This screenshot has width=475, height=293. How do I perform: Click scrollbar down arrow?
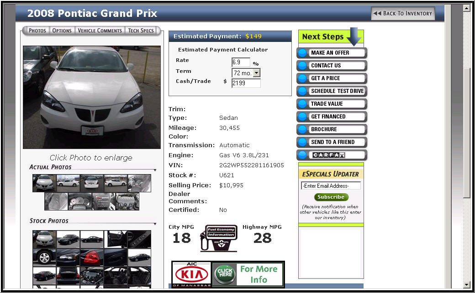(x=466, y=284)
